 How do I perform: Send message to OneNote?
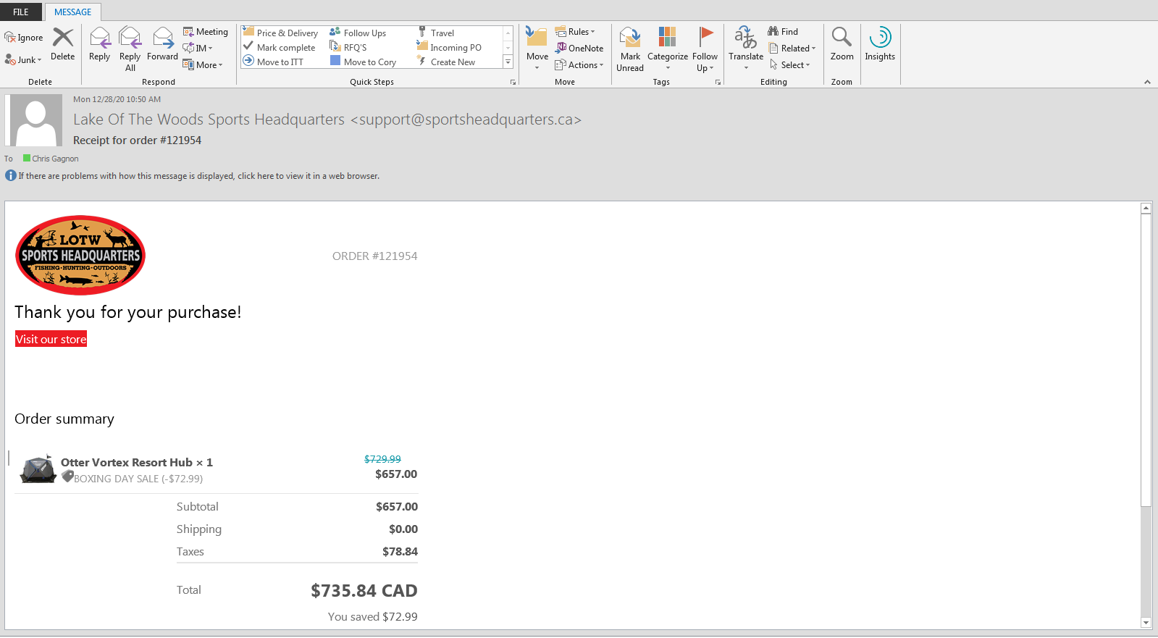point(579,49)
